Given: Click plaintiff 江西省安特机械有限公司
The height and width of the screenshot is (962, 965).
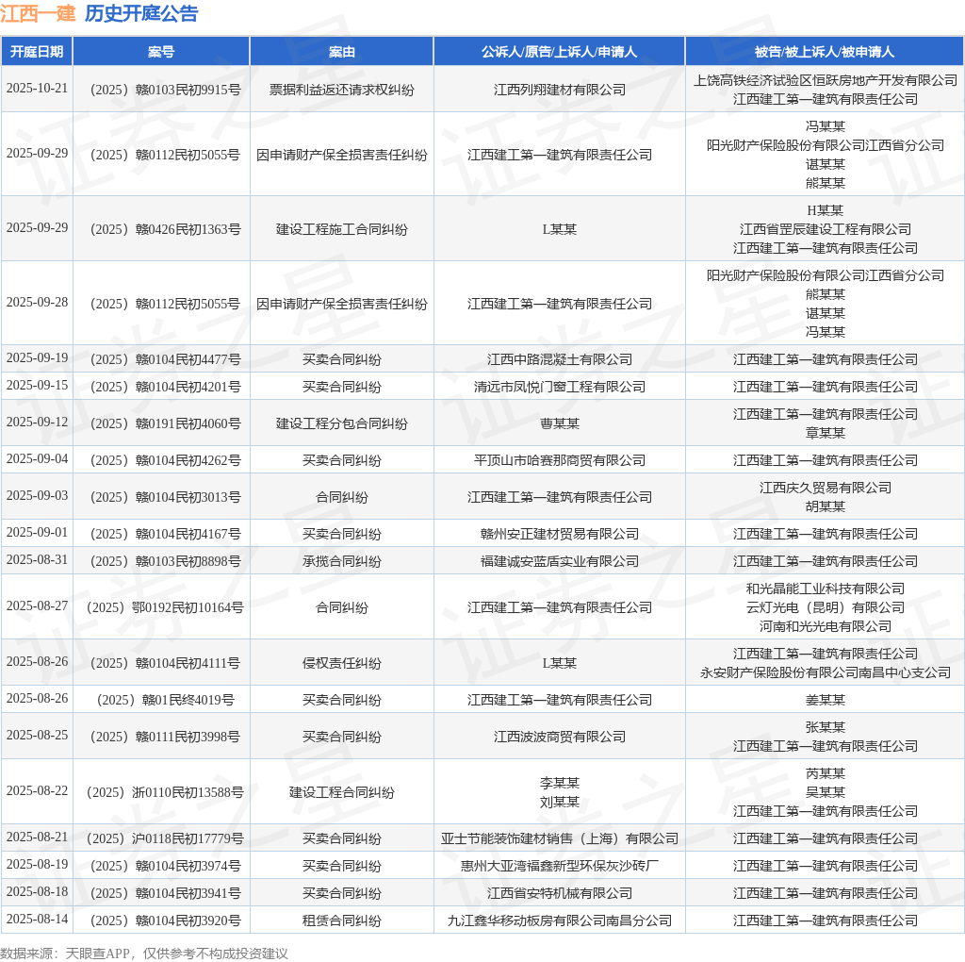Looking at the screenshot, I should (x=560, y=894).
